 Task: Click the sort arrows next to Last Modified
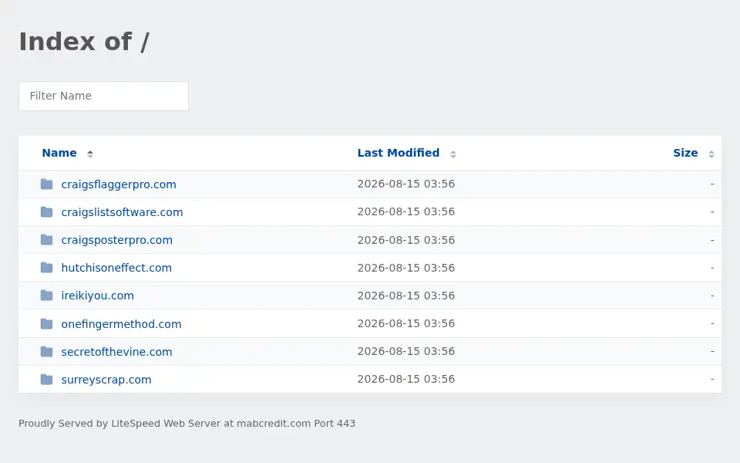453,154
